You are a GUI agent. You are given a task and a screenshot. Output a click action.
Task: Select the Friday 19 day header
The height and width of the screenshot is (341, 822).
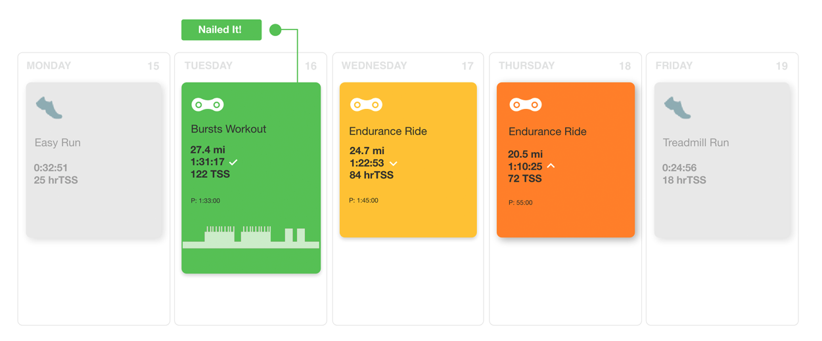[x=721, y=66]
